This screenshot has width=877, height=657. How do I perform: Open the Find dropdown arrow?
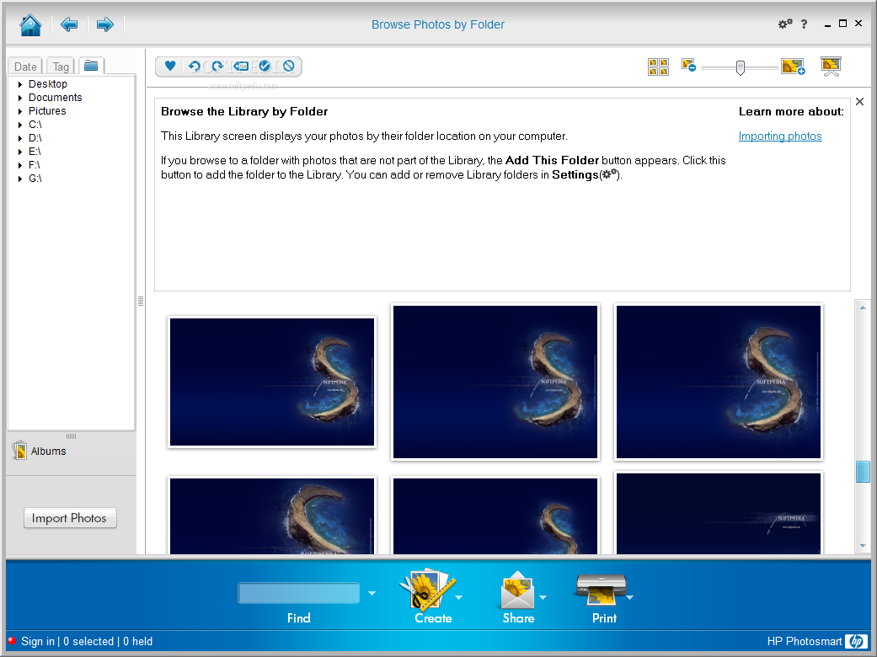(372, 593)
